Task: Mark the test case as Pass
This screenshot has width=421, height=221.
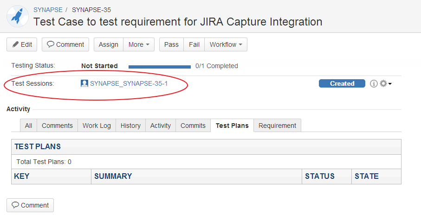Action: [x=171, y=44]
